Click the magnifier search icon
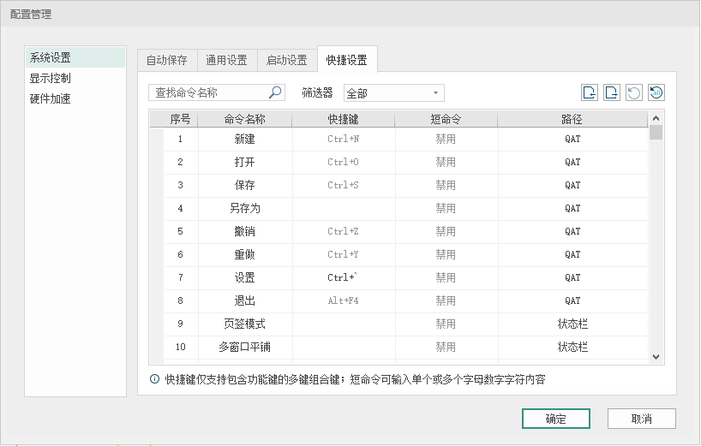The height and width of the screenshot is (446, 701). tap(275, 92)
